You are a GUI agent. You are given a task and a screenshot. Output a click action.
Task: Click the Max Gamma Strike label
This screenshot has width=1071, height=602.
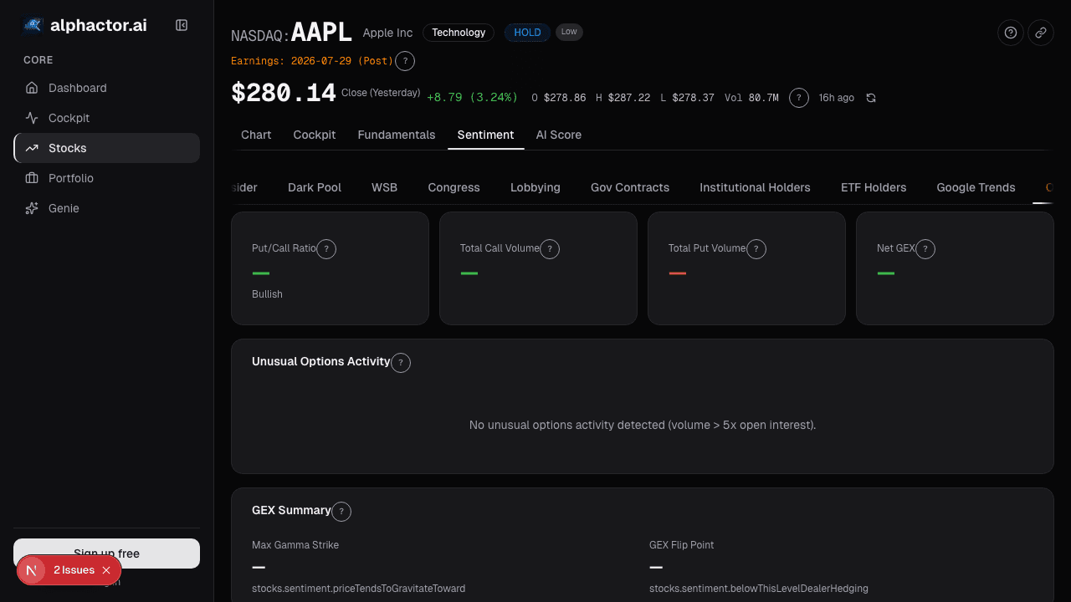(295, 545)
